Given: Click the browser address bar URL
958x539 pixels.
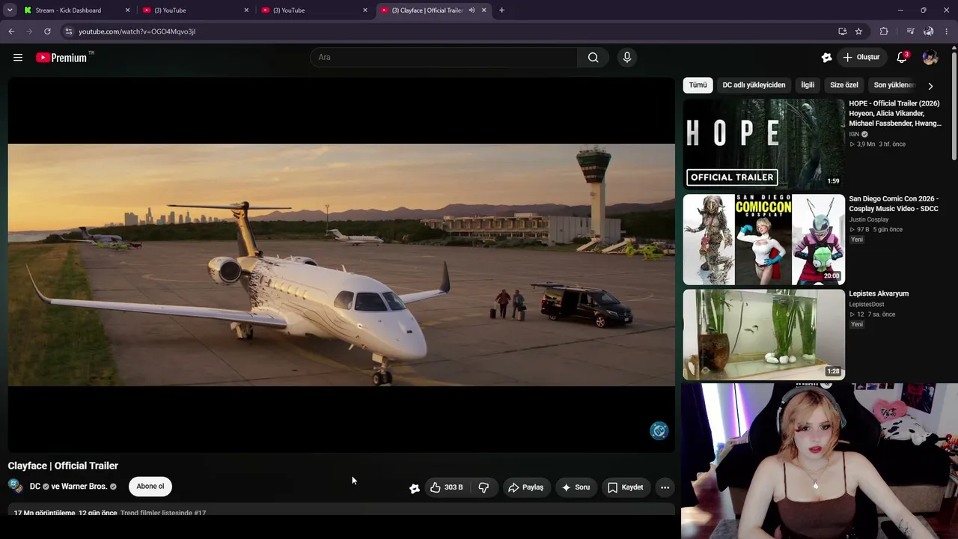Looking at the screenshot, I should pyautogui.click(x=137, y=31).
